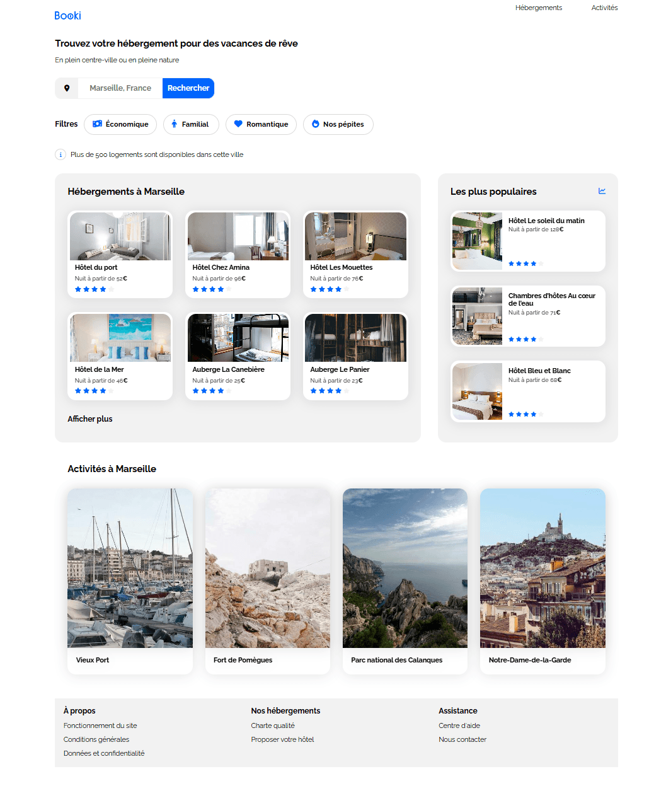Open the Notre-Dame-de-la-Garde activity card
The width and height of the screenshot is (666, 786).
[543, 581]
